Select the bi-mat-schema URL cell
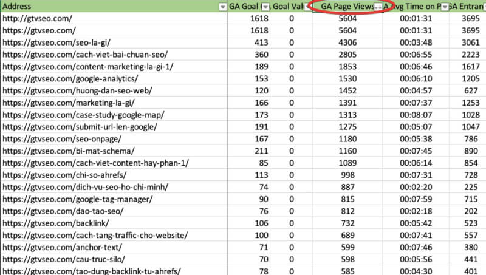486x275 pixels. (114, 151)
